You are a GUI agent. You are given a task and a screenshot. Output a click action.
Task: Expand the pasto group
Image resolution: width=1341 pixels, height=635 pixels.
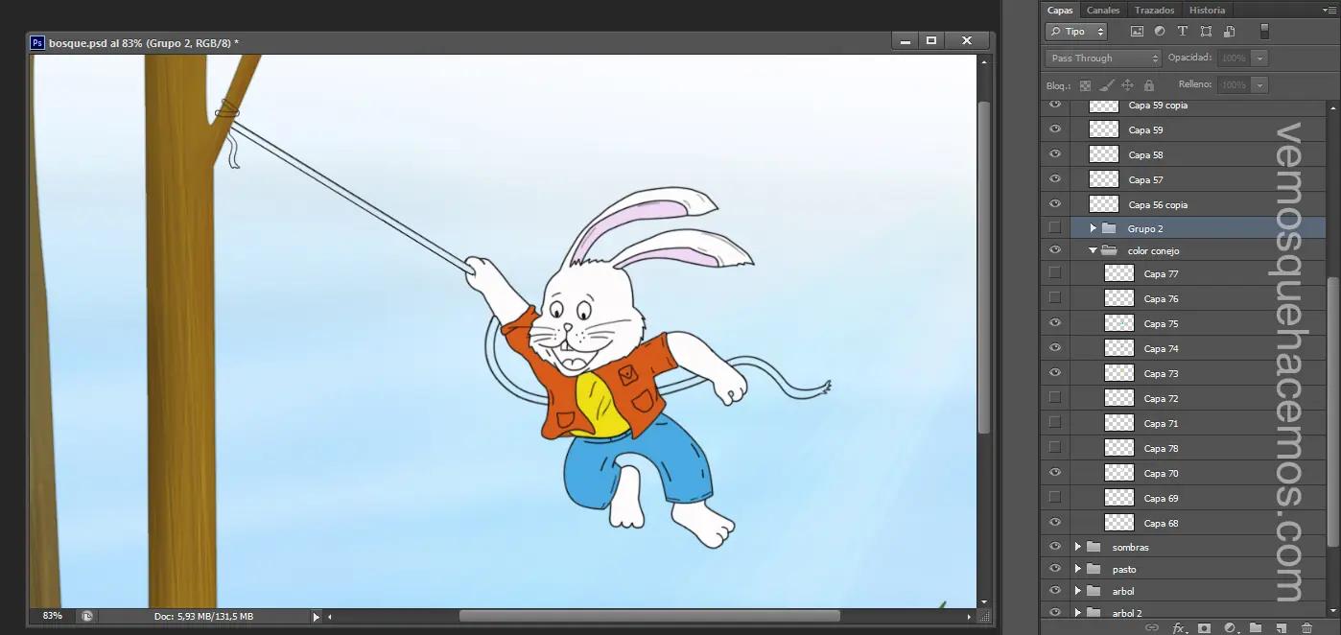coord(1077,569)
